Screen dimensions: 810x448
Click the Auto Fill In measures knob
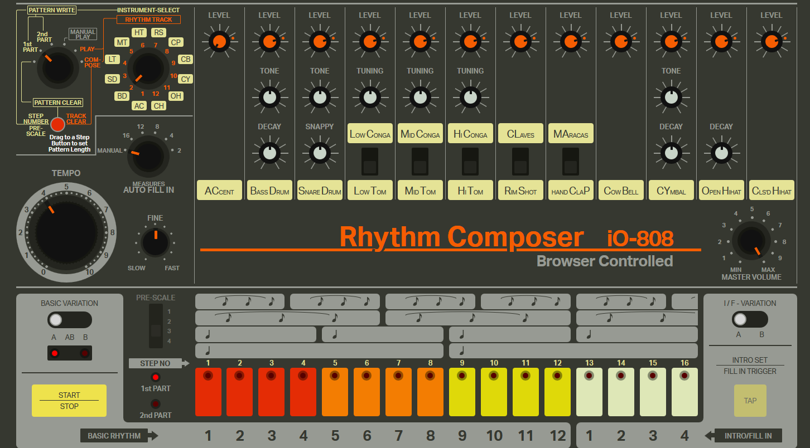click(x=148, y=157)
